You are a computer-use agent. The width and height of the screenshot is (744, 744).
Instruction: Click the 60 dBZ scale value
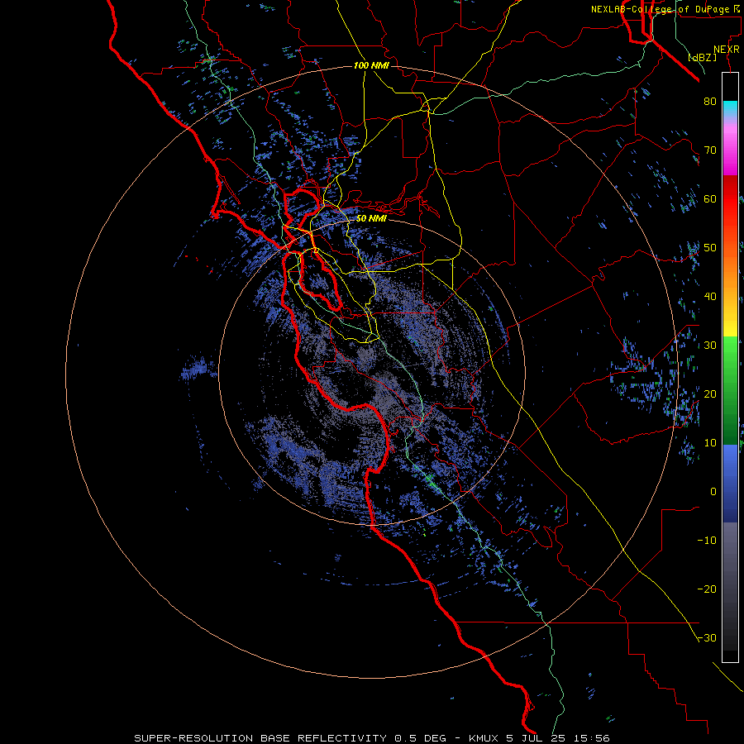coord(710,198)
